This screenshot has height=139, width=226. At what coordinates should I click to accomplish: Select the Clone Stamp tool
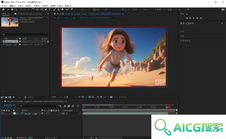(x=58, y=9)
